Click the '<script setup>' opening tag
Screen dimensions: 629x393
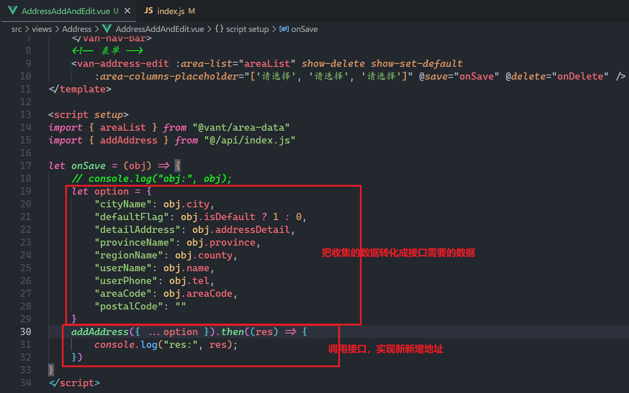coord(89,115)
